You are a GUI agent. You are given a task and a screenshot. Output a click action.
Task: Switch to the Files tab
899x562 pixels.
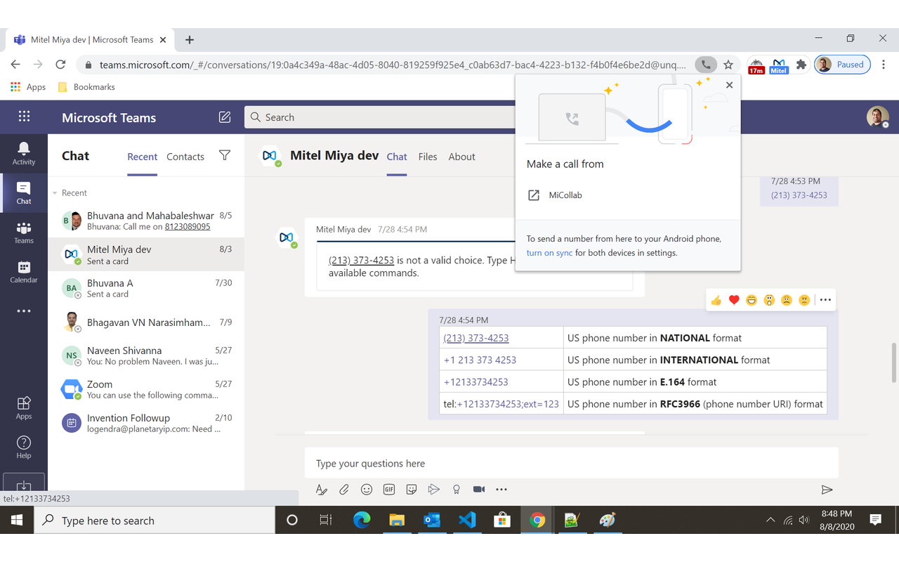pyautogui.click(x=427, y=156)
